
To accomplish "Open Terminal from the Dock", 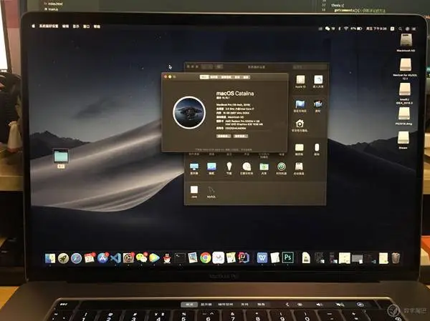I will pos(180,258).
